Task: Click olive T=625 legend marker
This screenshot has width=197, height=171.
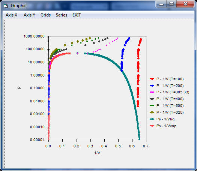Action: 152,112
